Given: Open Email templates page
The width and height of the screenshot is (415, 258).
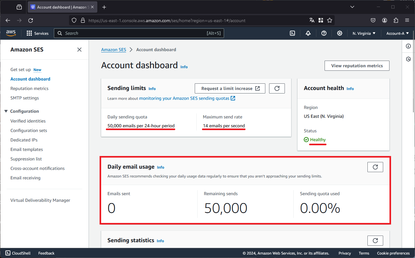Looking at the screenshot, I should coord(26,149).
